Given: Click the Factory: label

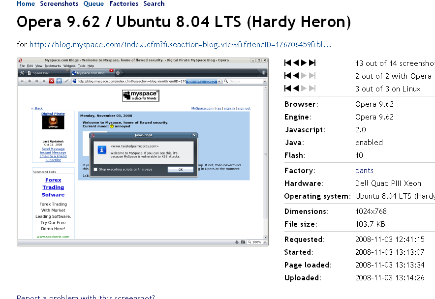Looking at the screenshot, I should point(300,171).
